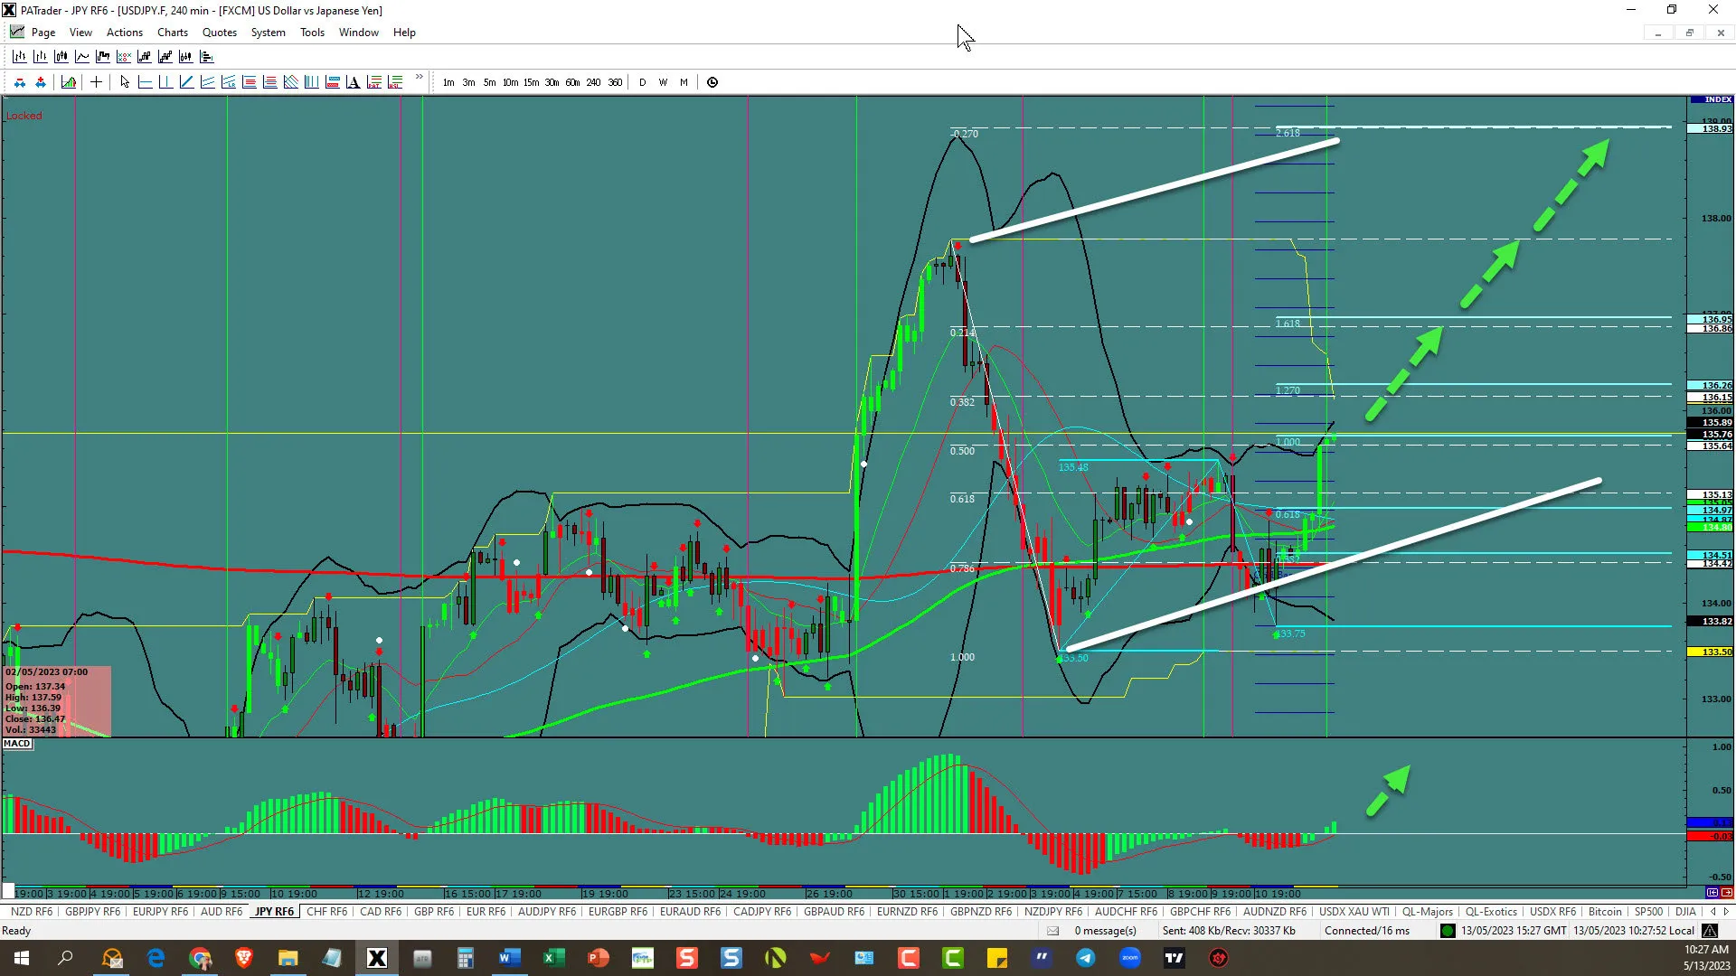Select the text label tool

[x=353, y=82]
